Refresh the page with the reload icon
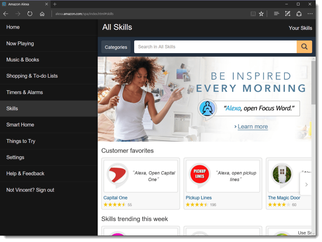This screenshot has height=242, width=322. click(30, 14)
